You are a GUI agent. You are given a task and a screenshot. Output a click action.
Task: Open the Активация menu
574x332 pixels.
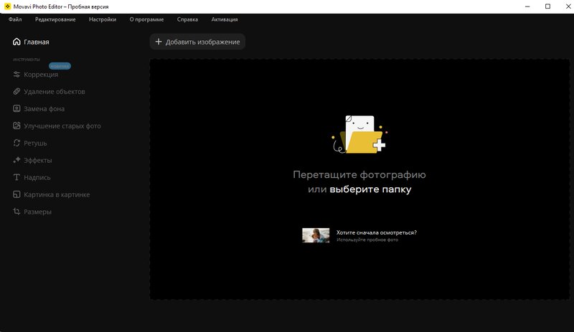(225, 19)
